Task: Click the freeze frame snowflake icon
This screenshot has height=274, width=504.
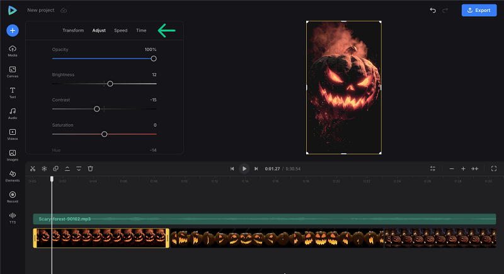Action: point(44,169)
